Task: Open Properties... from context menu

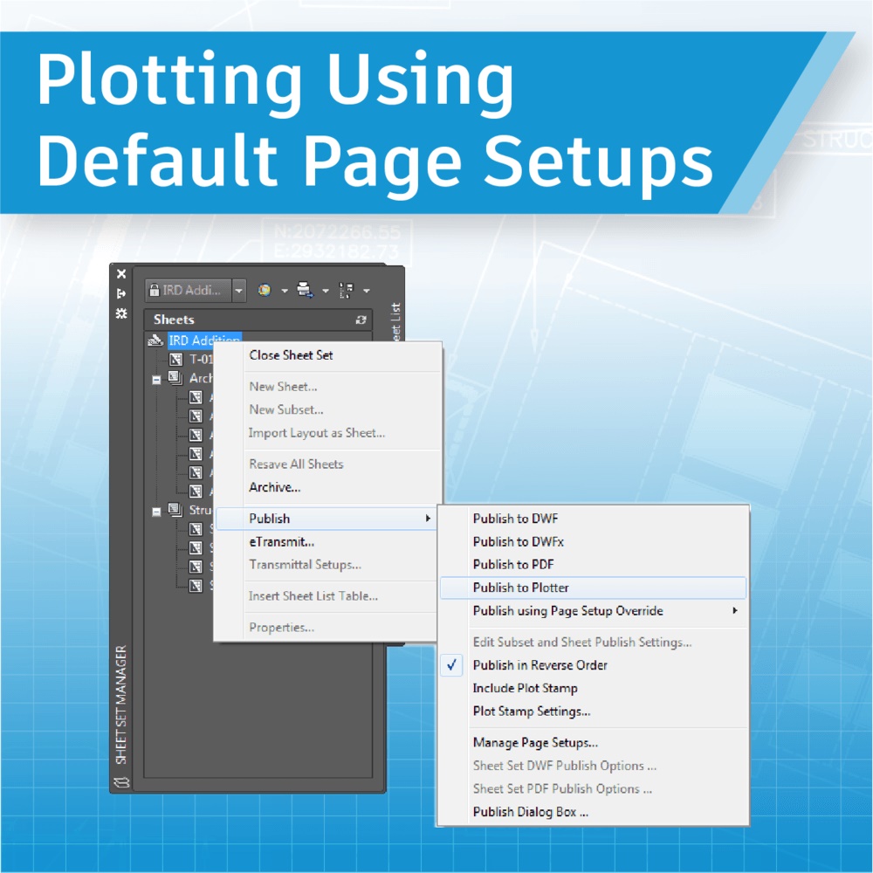Action: point(282,628)
